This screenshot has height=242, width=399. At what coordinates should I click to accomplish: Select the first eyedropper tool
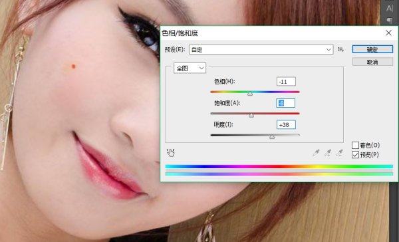point(316,153)
